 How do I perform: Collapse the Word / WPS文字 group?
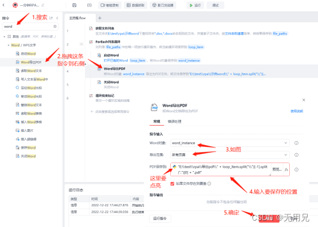[9, 45]
